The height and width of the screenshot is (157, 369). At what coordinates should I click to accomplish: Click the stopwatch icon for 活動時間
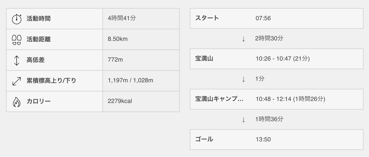17,19
